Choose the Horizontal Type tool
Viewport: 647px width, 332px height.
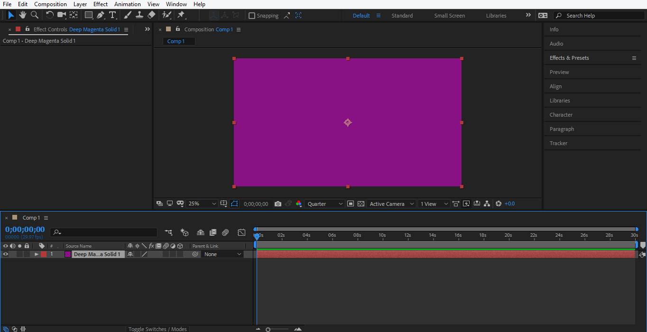(x=112, y=15)
